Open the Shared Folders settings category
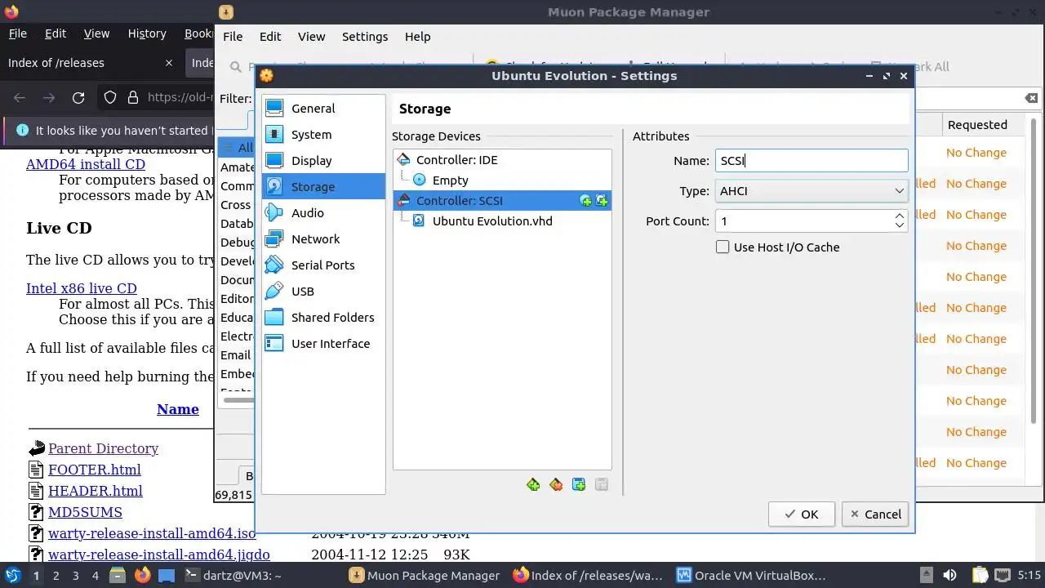This screenshot has width=1045, height=588. 323,318
